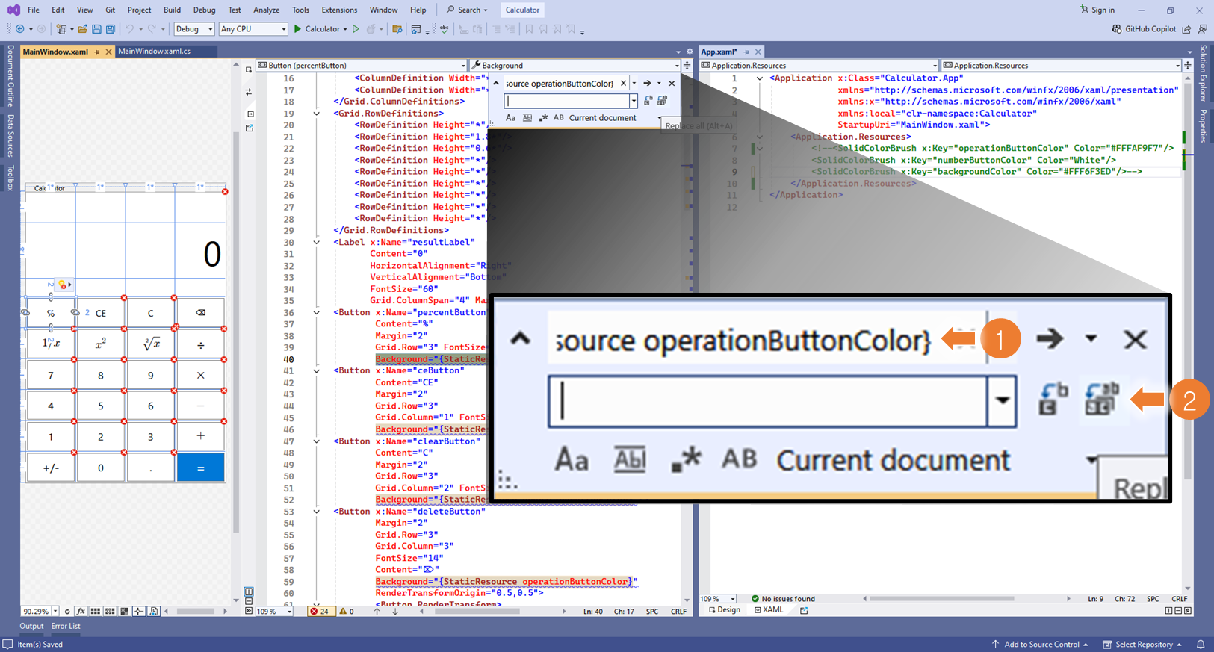Click the red error count 24 indicator
This screenshot has width=1214, height=652.
(x=320, y=611)
